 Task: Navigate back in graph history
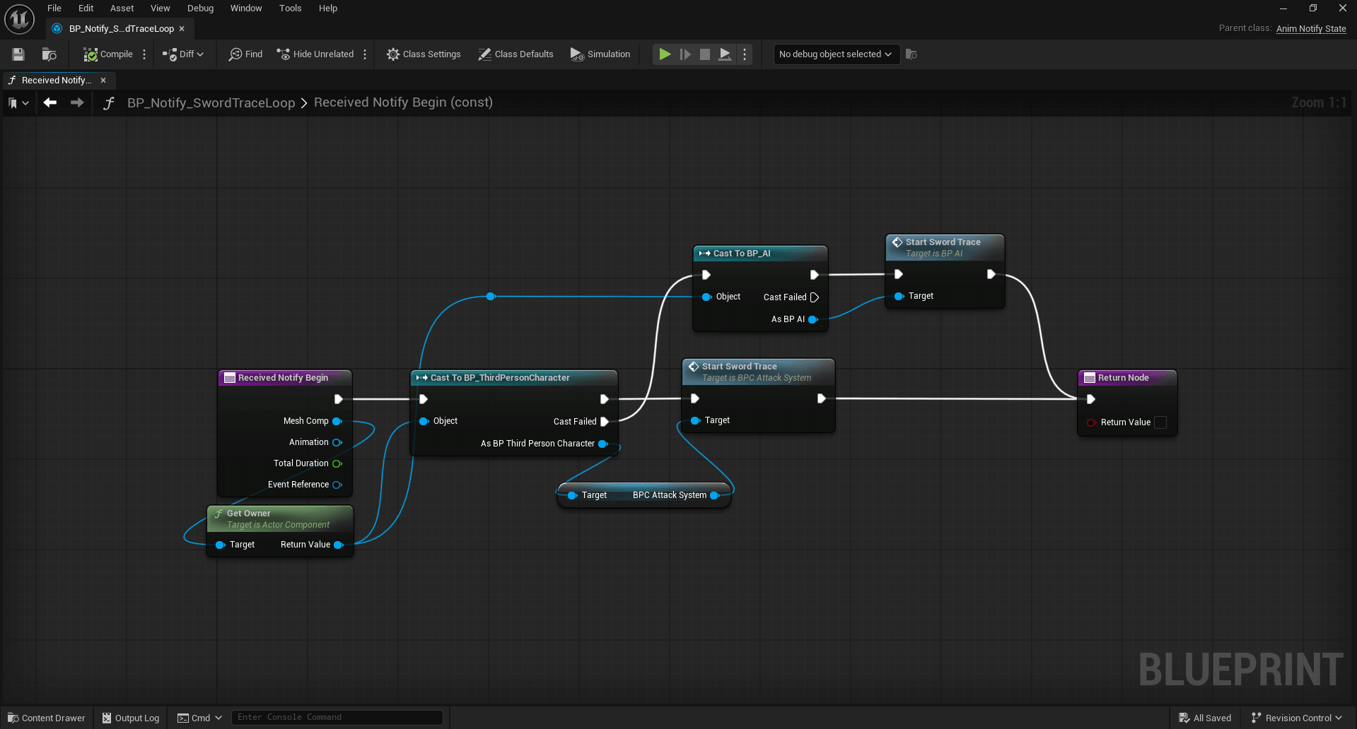(49, 103)
